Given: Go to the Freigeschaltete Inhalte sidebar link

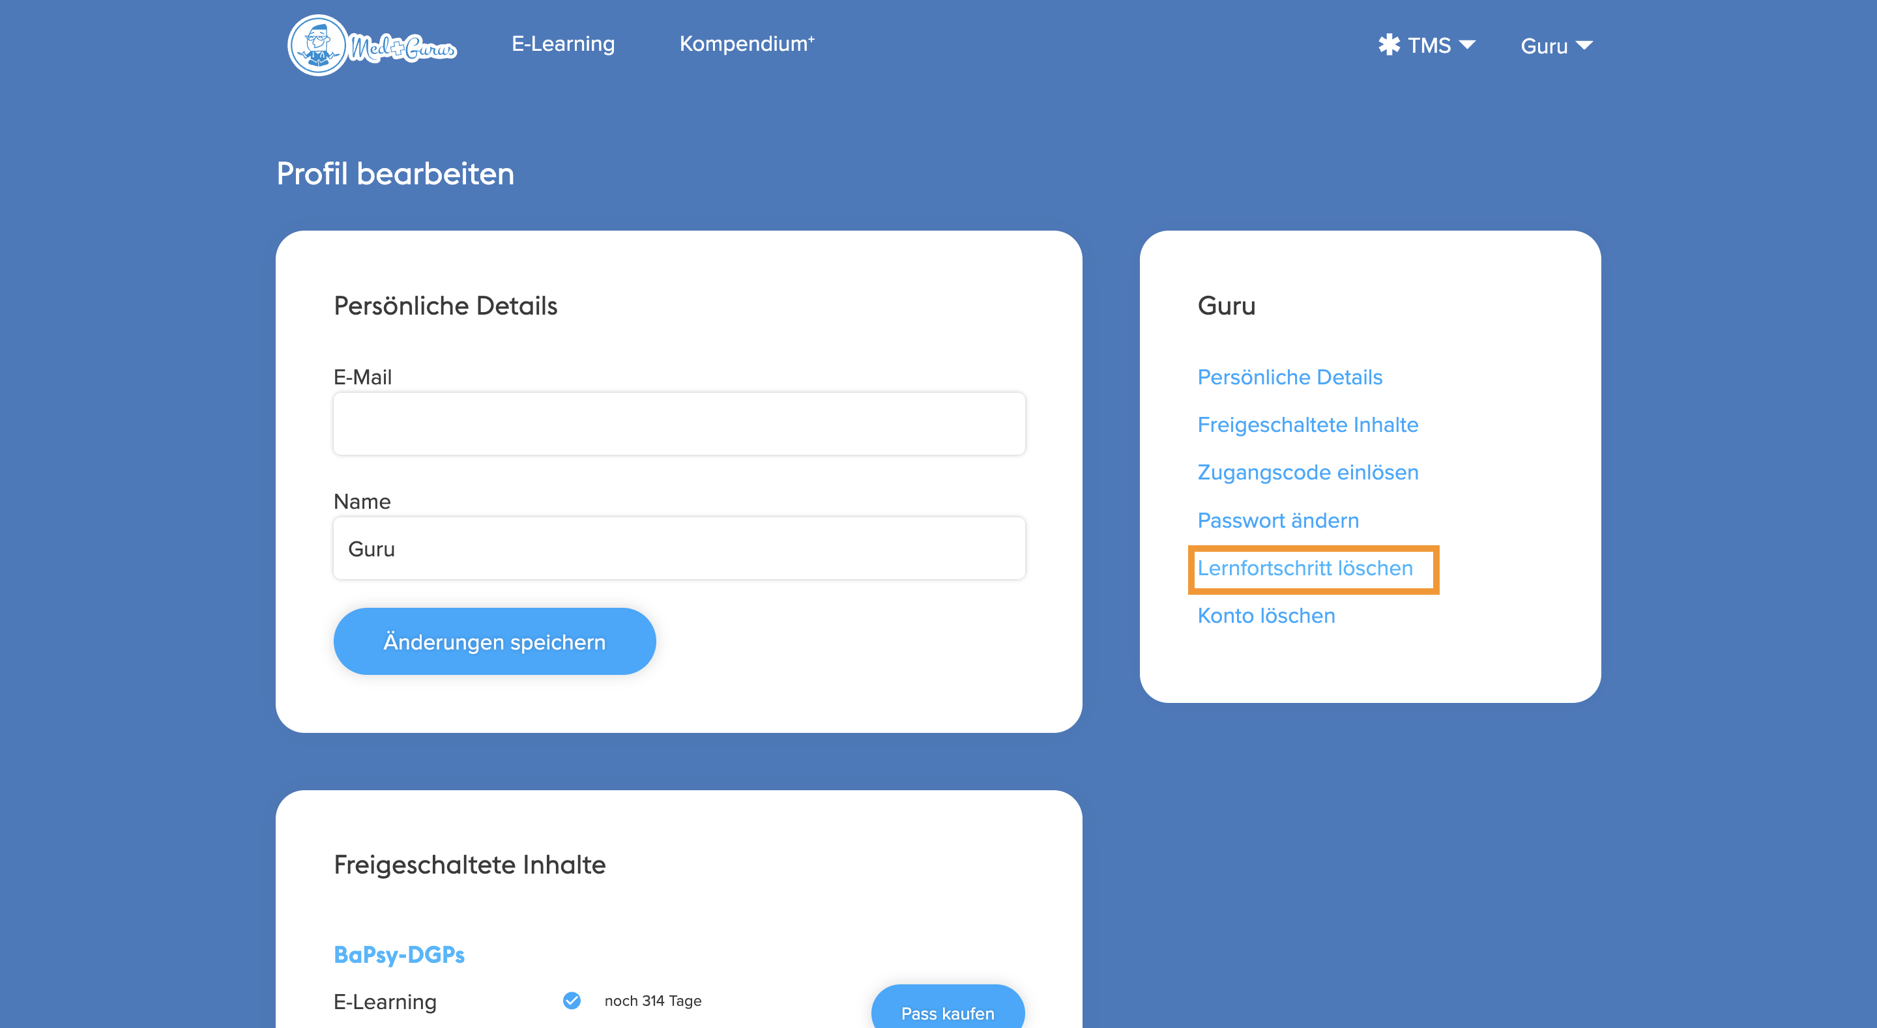Looking at the screenshot, I should [x=1307, y=425].
